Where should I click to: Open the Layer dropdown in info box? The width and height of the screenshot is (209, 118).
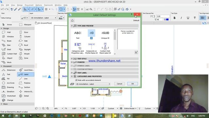(x=43, y=18)
